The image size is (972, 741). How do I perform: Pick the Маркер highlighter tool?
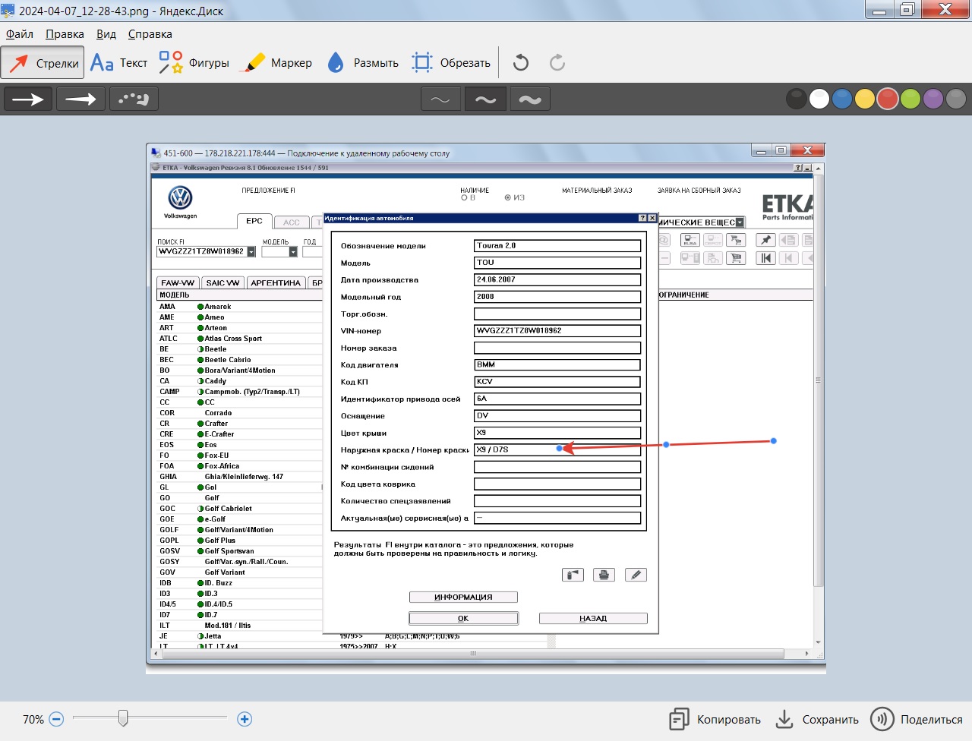pos(276,63)
